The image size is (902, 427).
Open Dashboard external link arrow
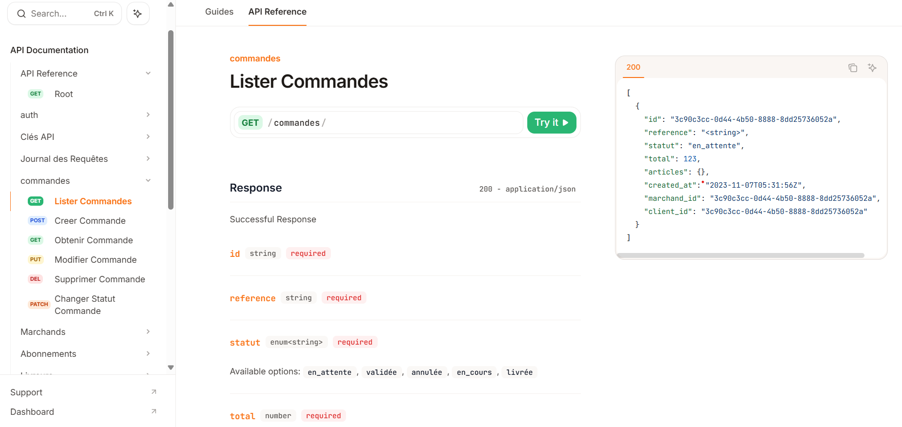point(154,411)
